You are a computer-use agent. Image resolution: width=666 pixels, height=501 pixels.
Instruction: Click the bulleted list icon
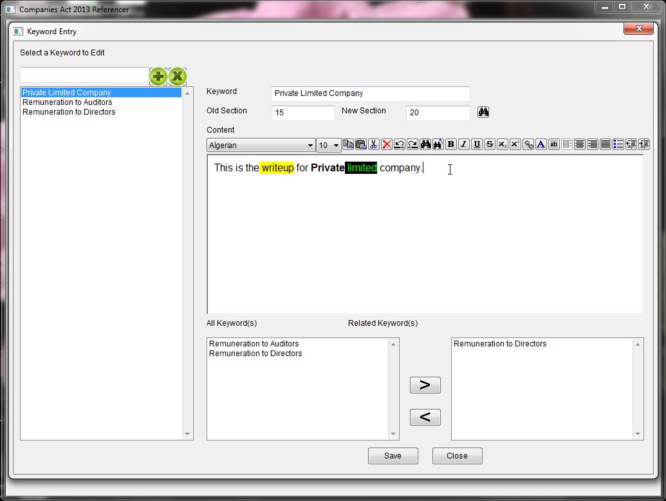[618, 145]
